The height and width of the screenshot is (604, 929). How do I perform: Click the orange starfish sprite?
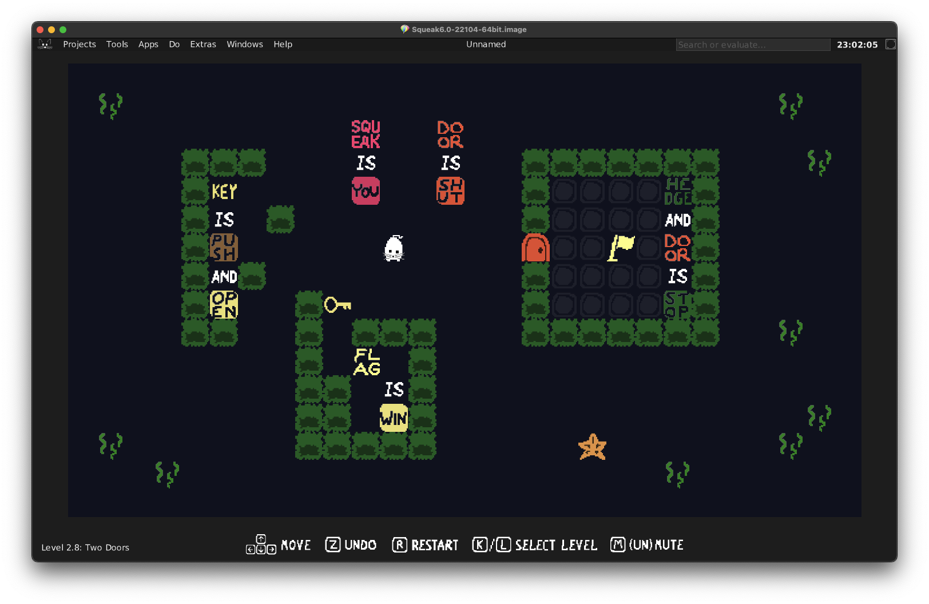[x=592, y=447]
